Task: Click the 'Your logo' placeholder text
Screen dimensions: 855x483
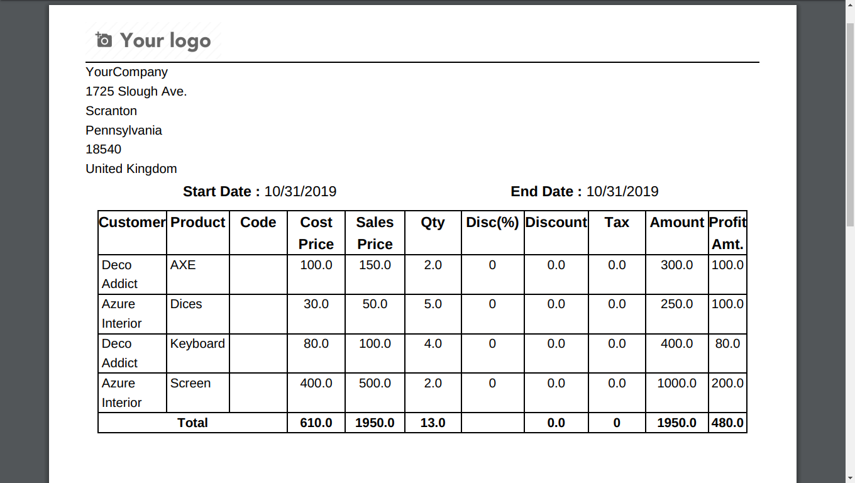Action: [165, 41]
